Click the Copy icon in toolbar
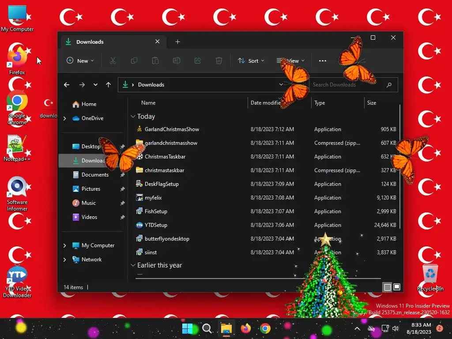The width and height of the screenshot is (452, 339). pyautogui.click(x=134, y=60)
